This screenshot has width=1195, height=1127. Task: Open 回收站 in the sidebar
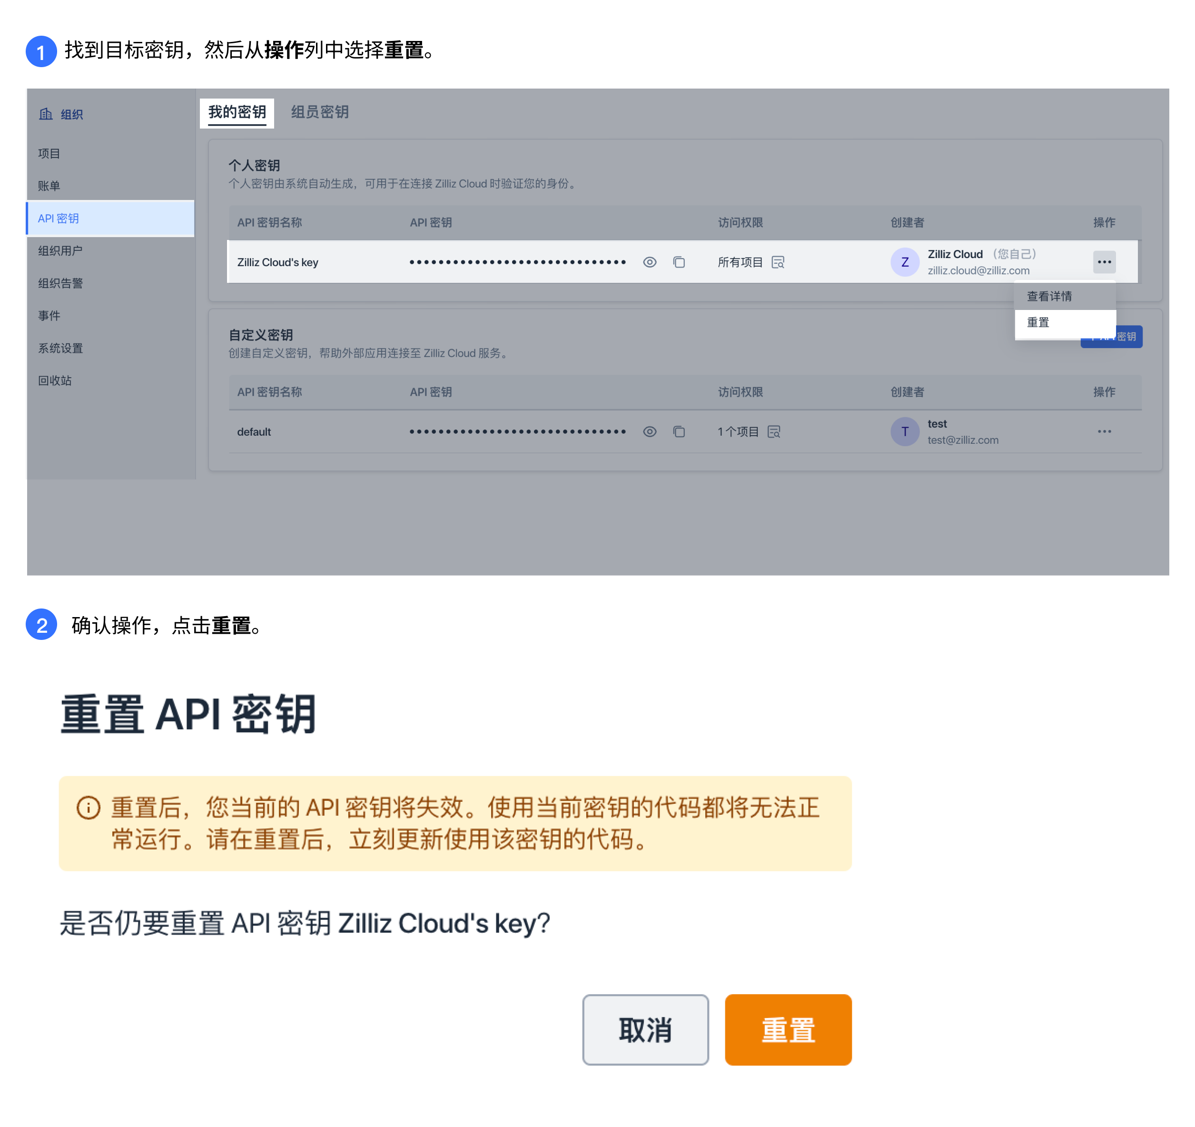pos(110,381)
